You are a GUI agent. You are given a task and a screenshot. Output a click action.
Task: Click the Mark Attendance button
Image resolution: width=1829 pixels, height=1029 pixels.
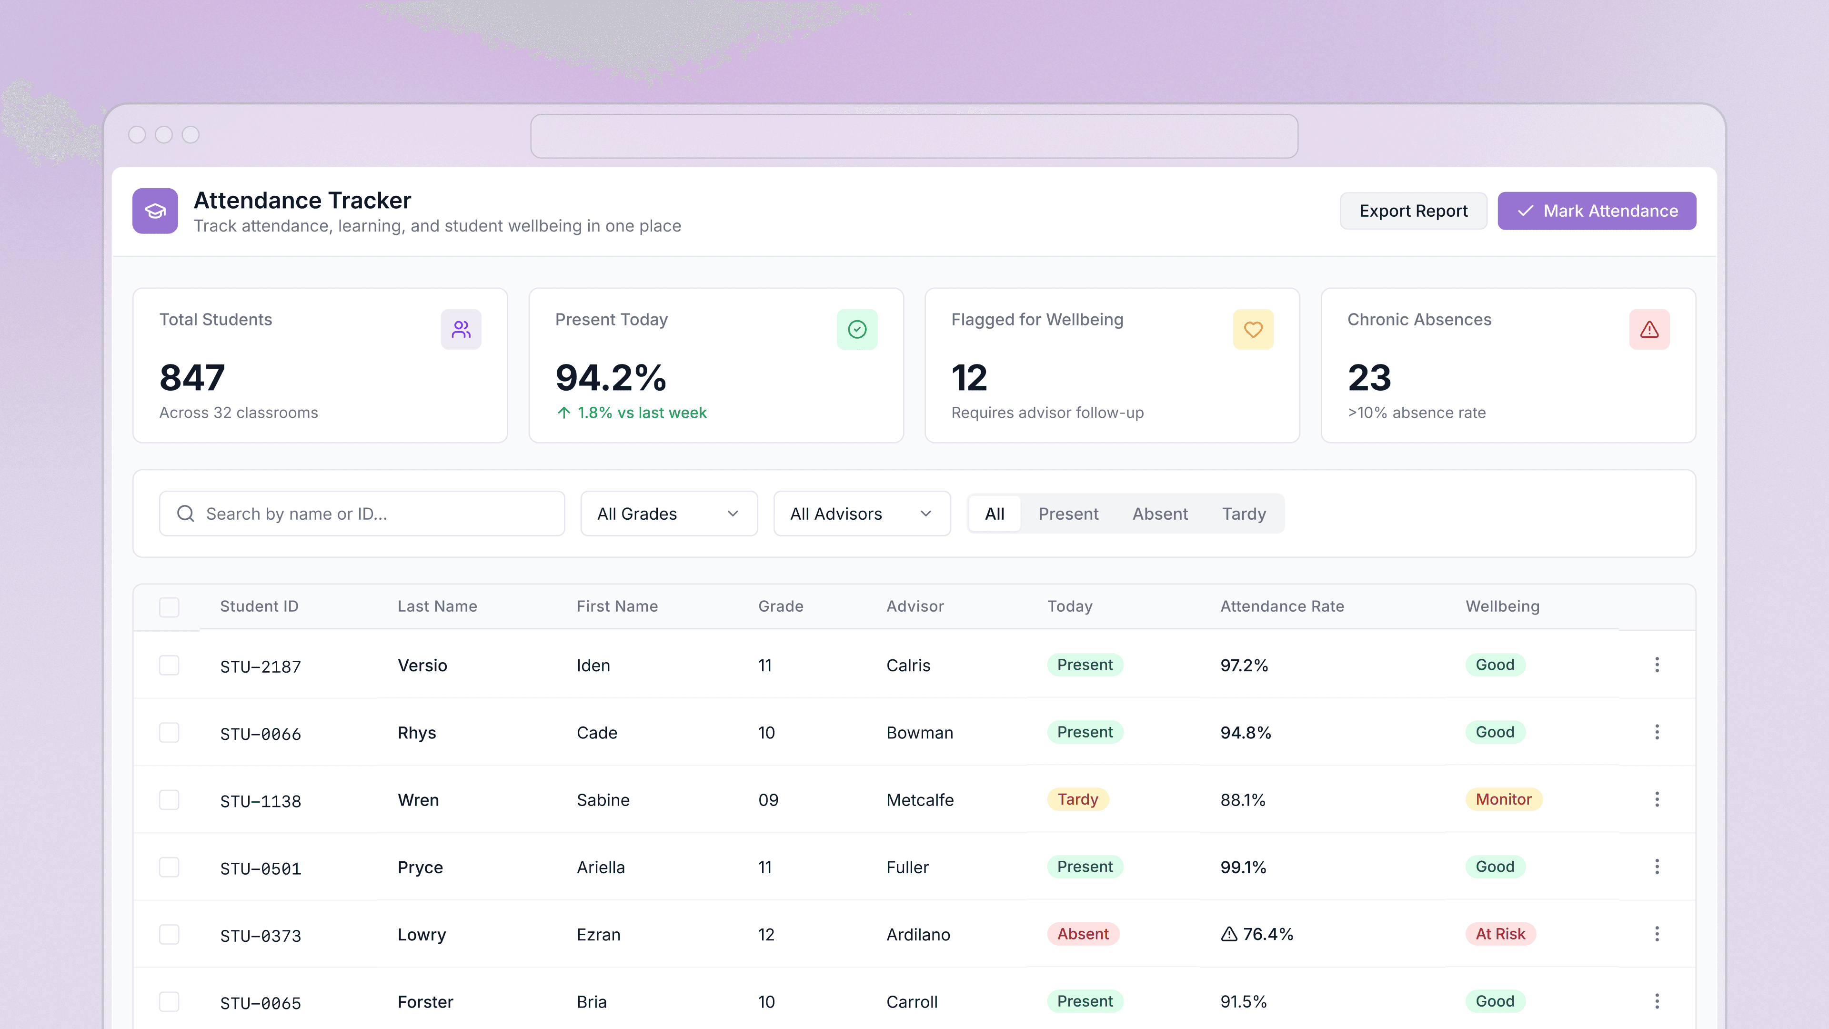coord(1597,211)
